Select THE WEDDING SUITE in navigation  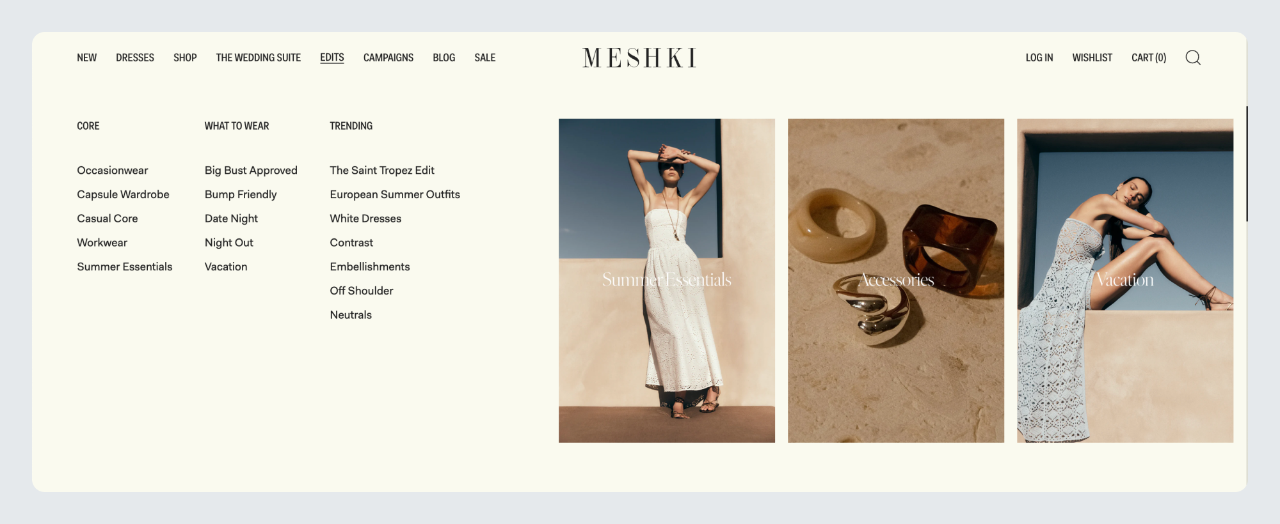(x=259, y=58)
